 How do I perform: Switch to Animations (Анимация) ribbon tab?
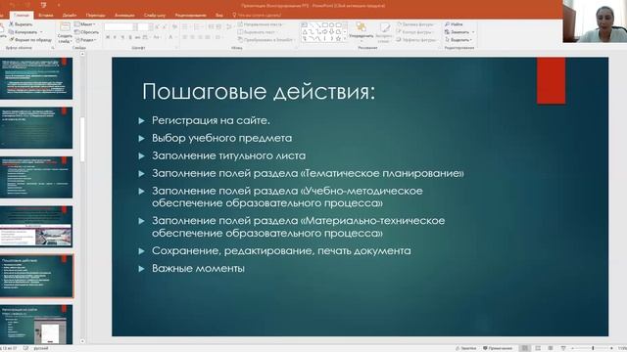tap(124, 16)
